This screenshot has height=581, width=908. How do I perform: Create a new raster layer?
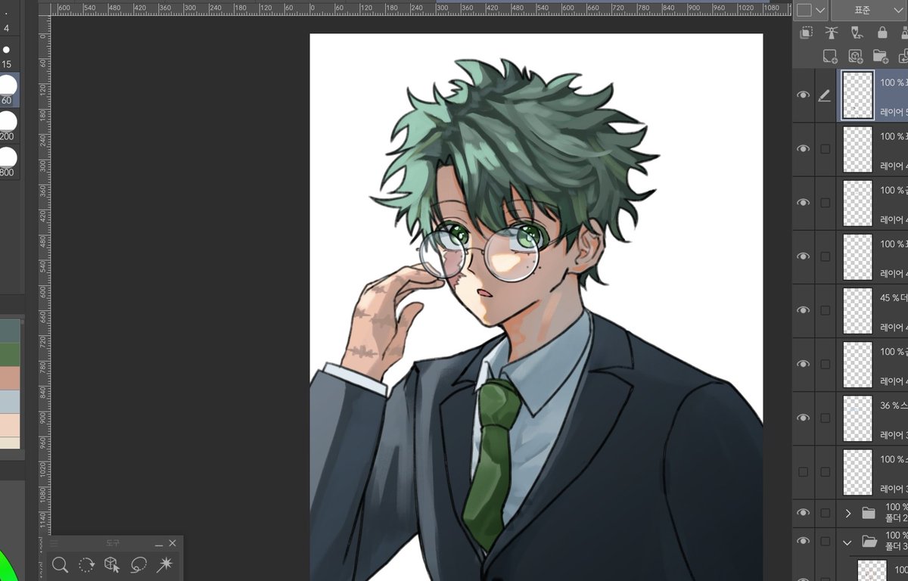point(830,57)
